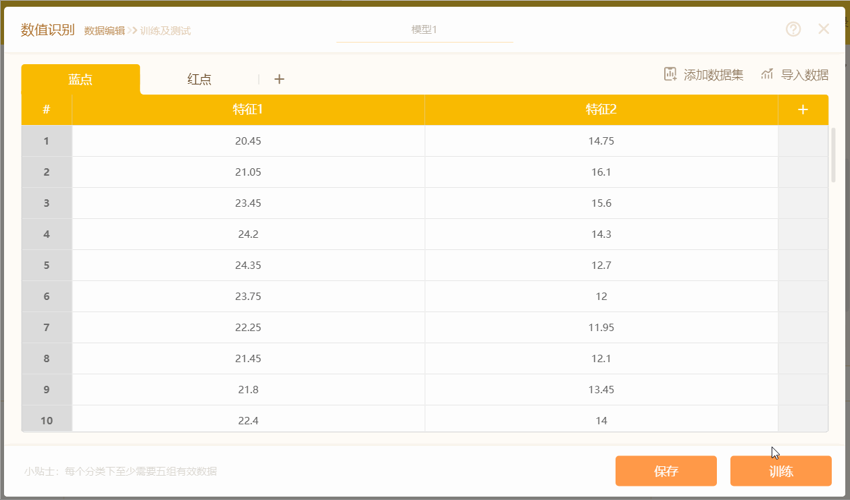
Task: Select row number 10 header
Action: [47, 420]
